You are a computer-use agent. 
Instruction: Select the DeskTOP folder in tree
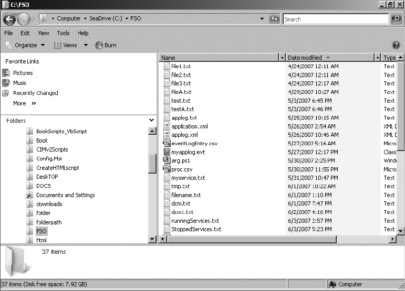43,177
